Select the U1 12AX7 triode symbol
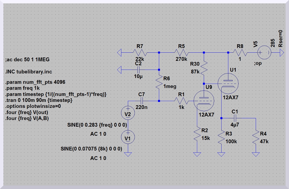 [228, 83]
